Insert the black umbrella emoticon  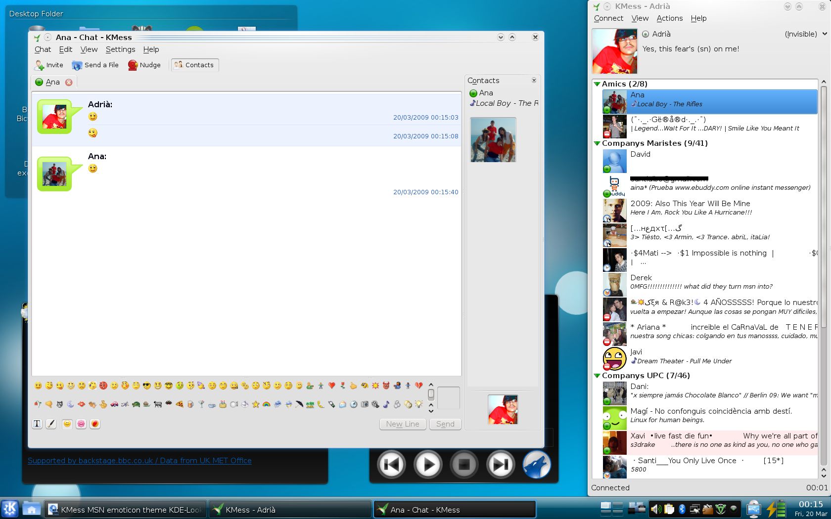click(x=299, y=404)
